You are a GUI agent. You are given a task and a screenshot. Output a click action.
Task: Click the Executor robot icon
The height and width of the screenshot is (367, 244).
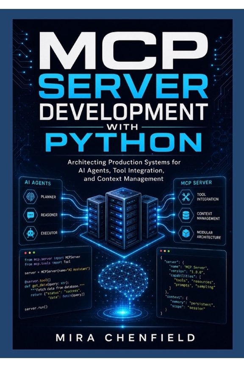click(30, 233)
